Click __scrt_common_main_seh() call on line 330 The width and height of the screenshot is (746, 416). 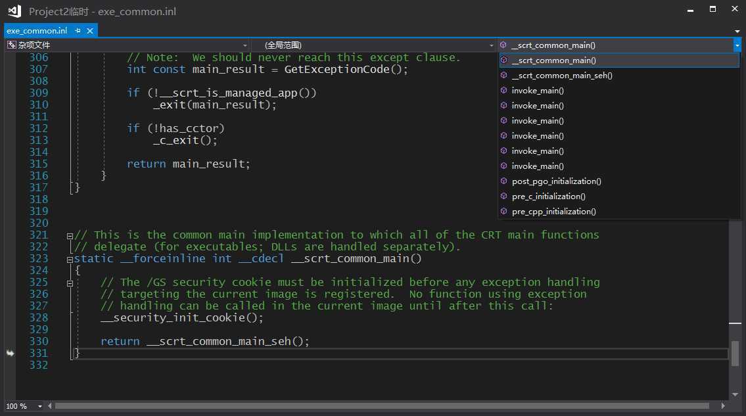pyautogui.click(x=225, y=342)
